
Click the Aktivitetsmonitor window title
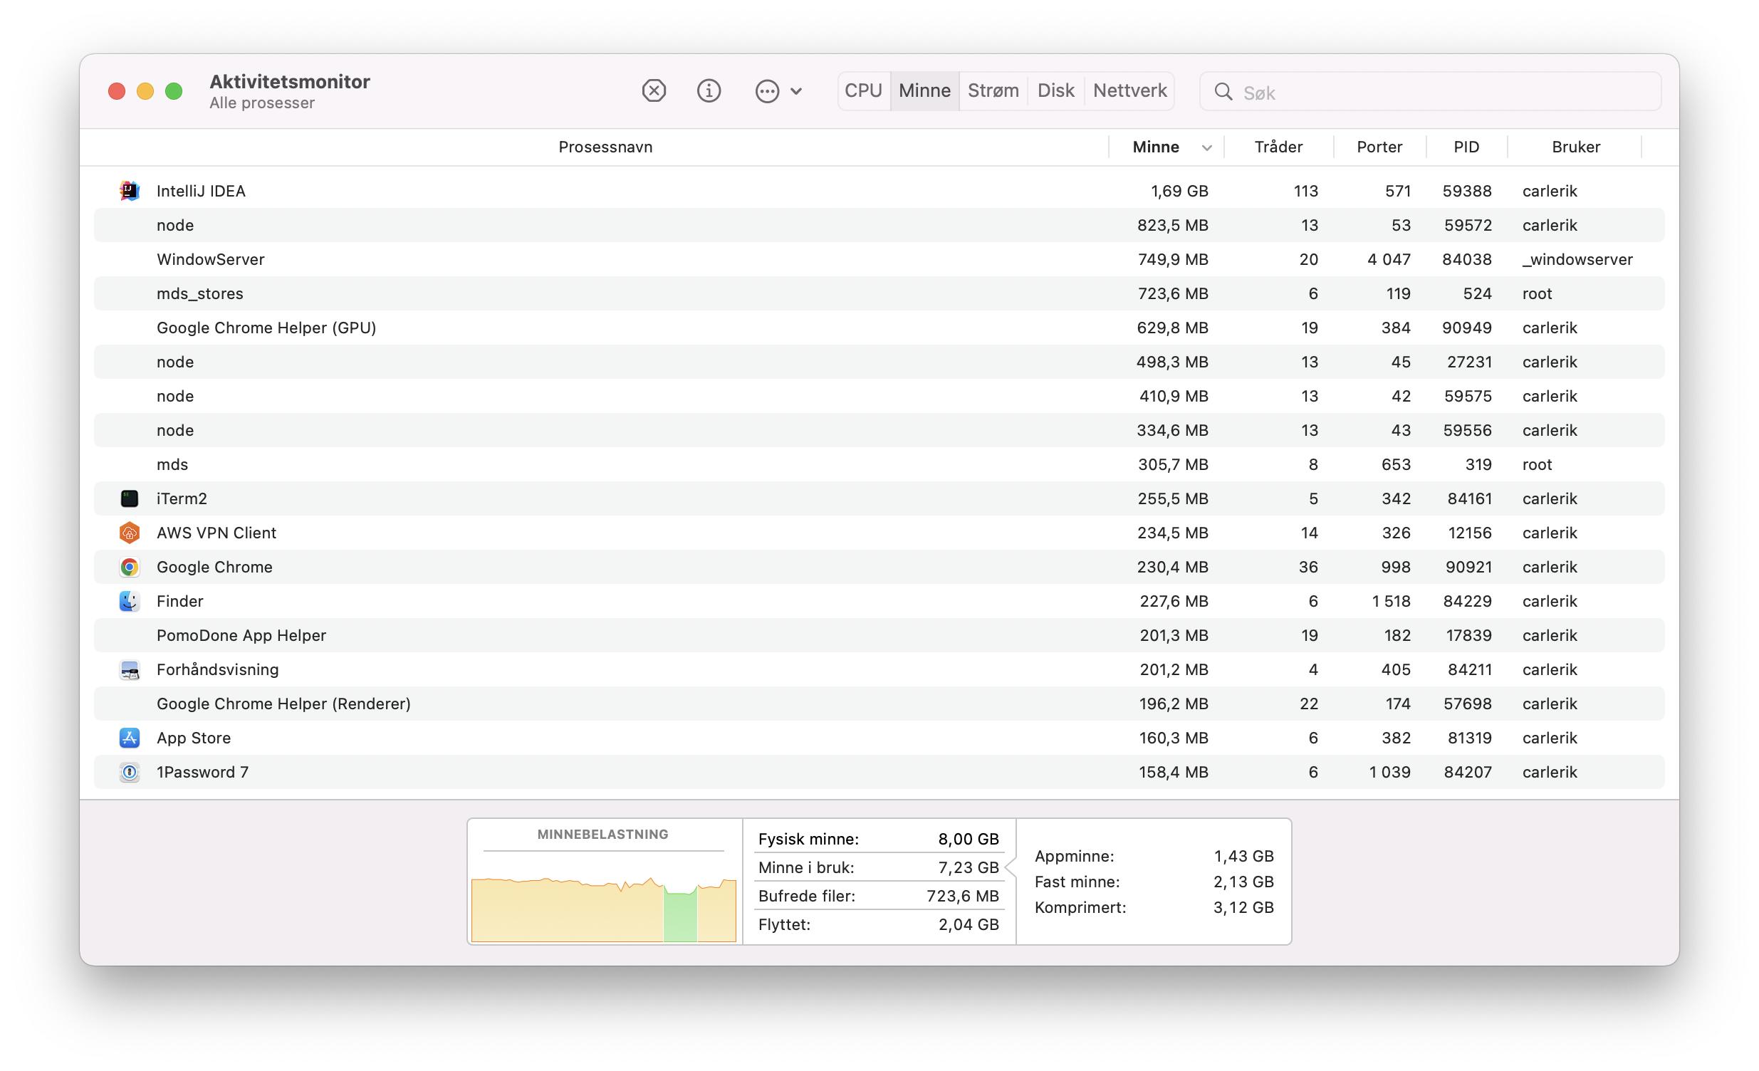pyautogui.click(x=289, y=81)
